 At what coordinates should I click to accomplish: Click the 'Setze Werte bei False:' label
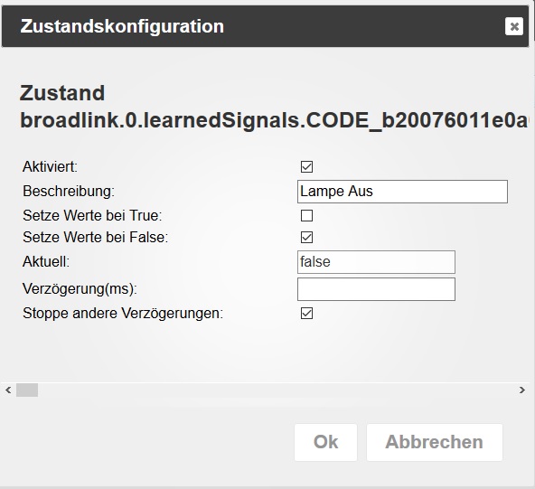[x=95, y=237]
